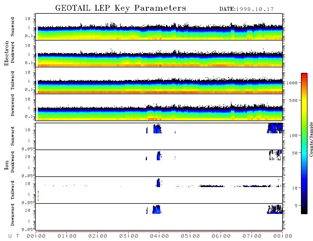Viewport: 313px width, 241px height.
Task: Click the "100" colorbar tick label
Action: point(293,136)
